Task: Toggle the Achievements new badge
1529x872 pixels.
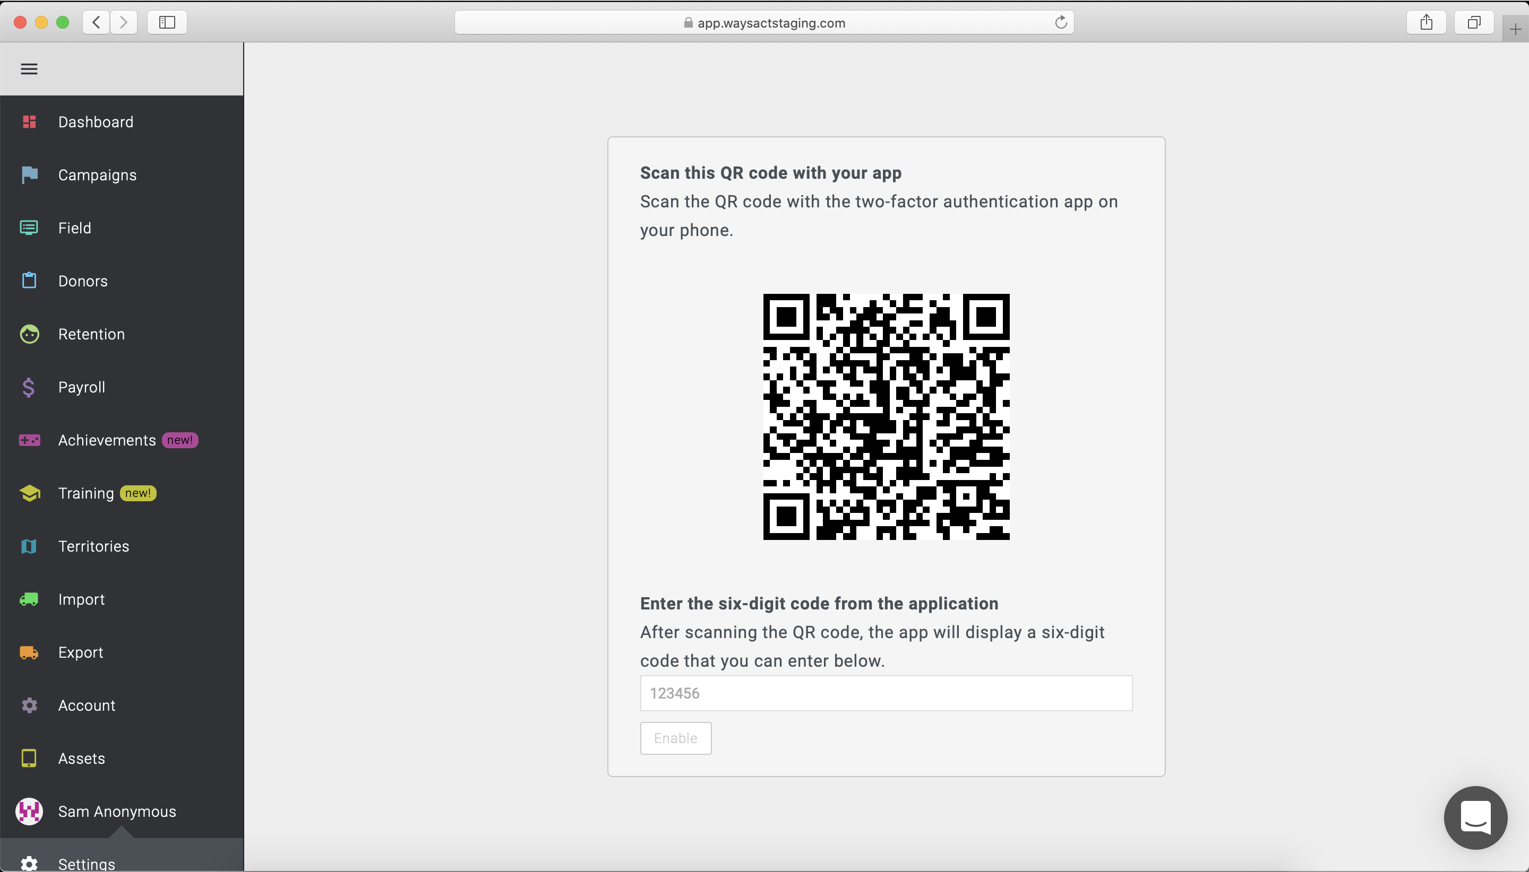Action: tap(179, 440)
